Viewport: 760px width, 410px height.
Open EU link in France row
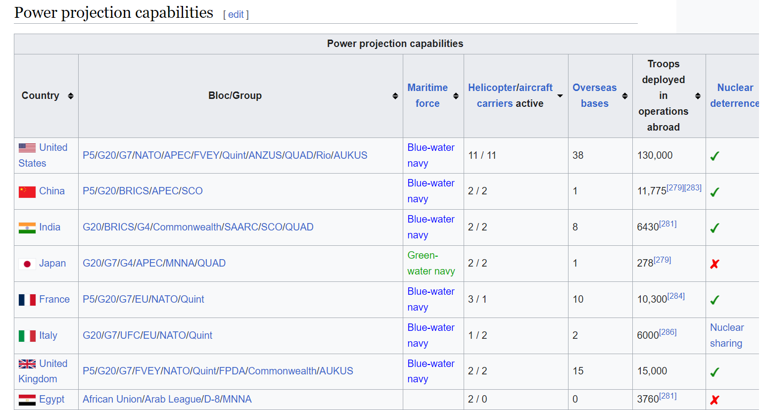(142, 299)
